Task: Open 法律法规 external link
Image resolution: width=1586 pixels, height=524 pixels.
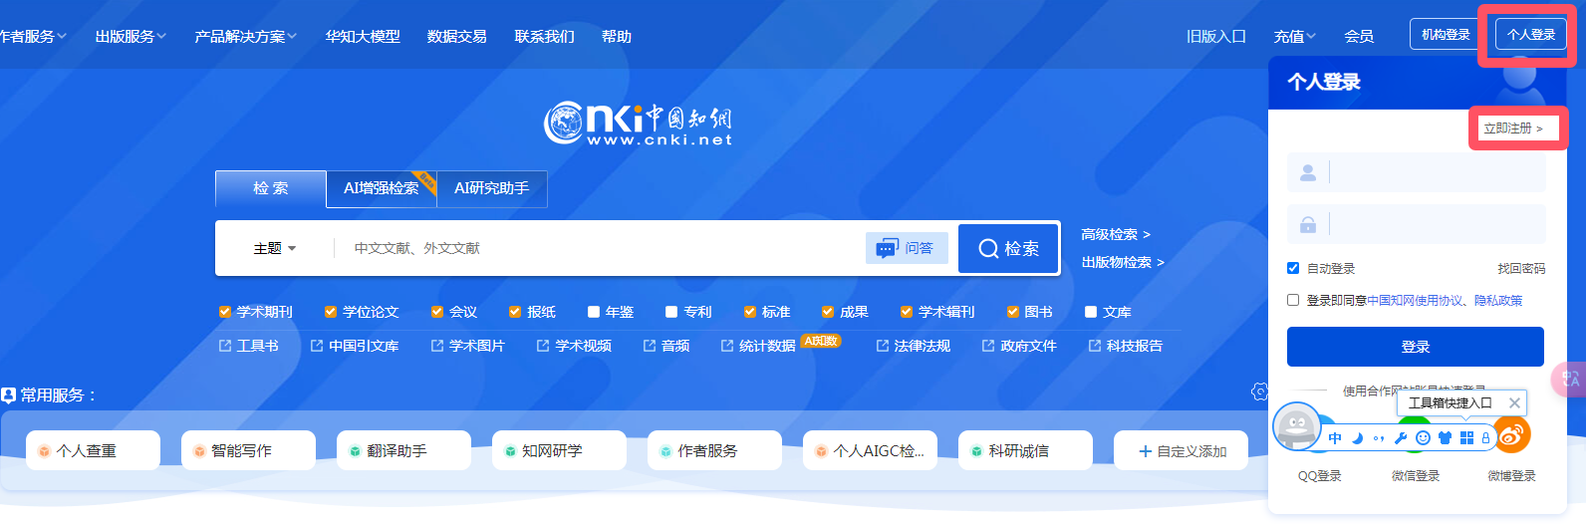Action: point(914,346)
